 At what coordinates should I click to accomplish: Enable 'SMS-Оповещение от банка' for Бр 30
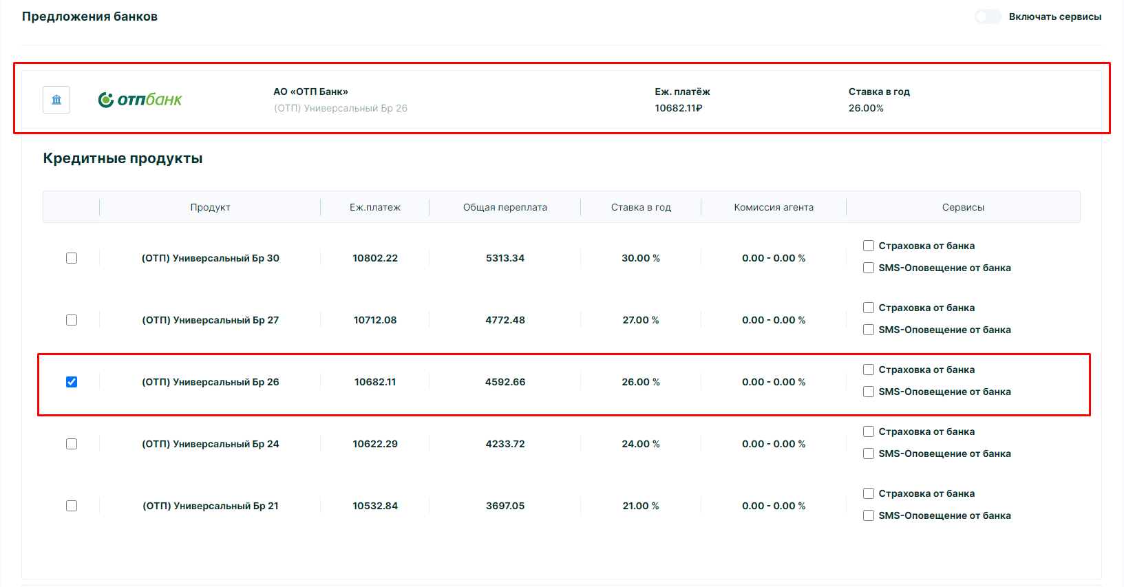869,268
